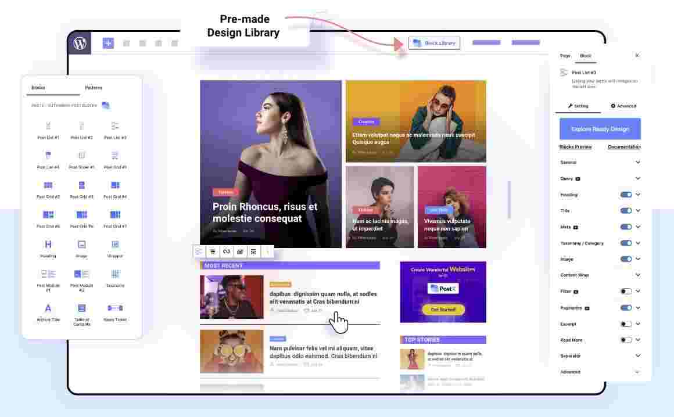674x417 pixels.
Task: Select the Post List #1 block icon
Action: [x=48, y=126]
